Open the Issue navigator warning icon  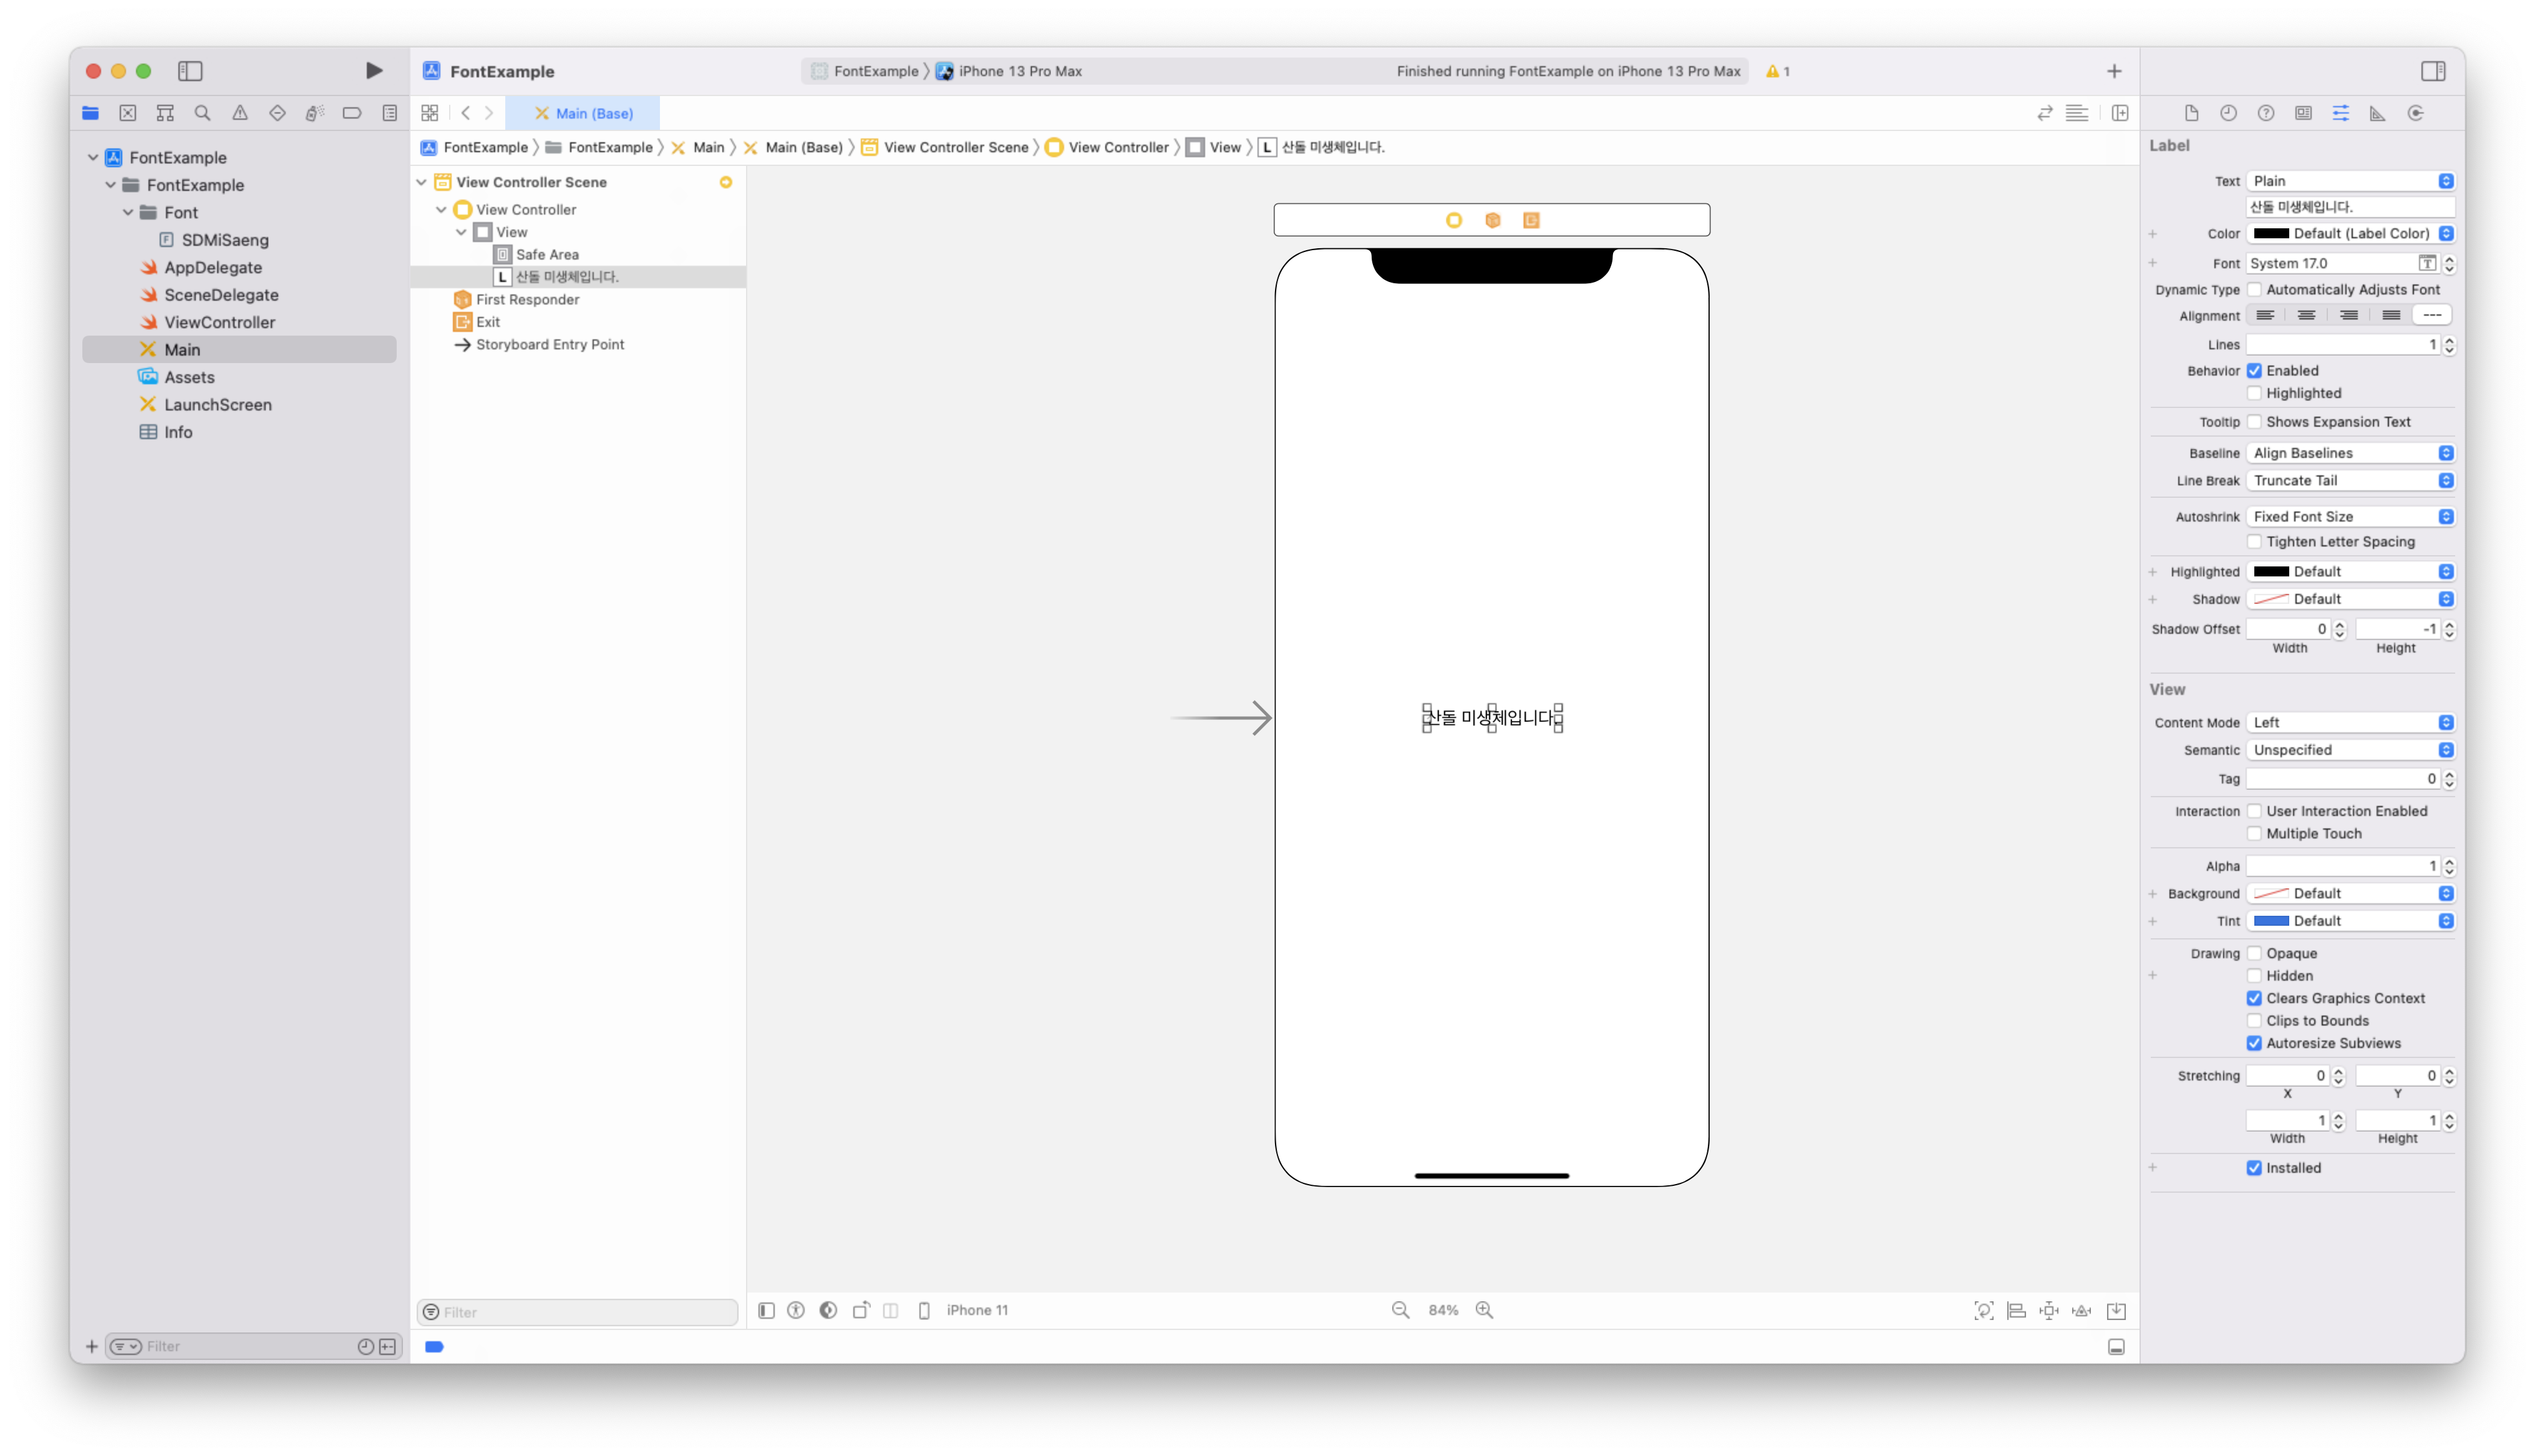[x=240, y=113]
